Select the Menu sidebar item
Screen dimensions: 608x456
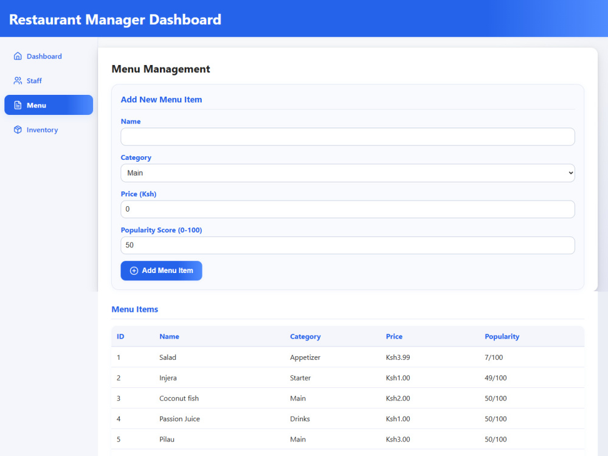coord(49,105)
